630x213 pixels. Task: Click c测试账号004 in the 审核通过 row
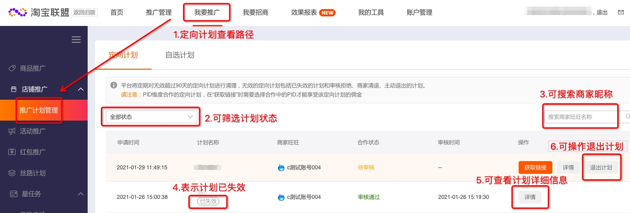tap(304, 197)
